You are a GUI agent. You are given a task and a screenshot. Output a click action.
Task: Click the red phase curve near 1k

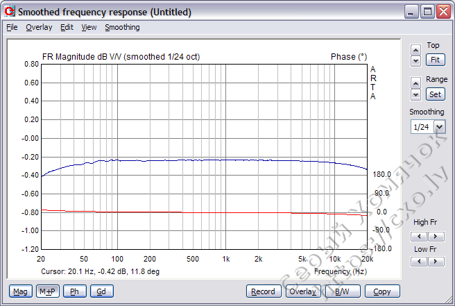click(x=225, y=212)
